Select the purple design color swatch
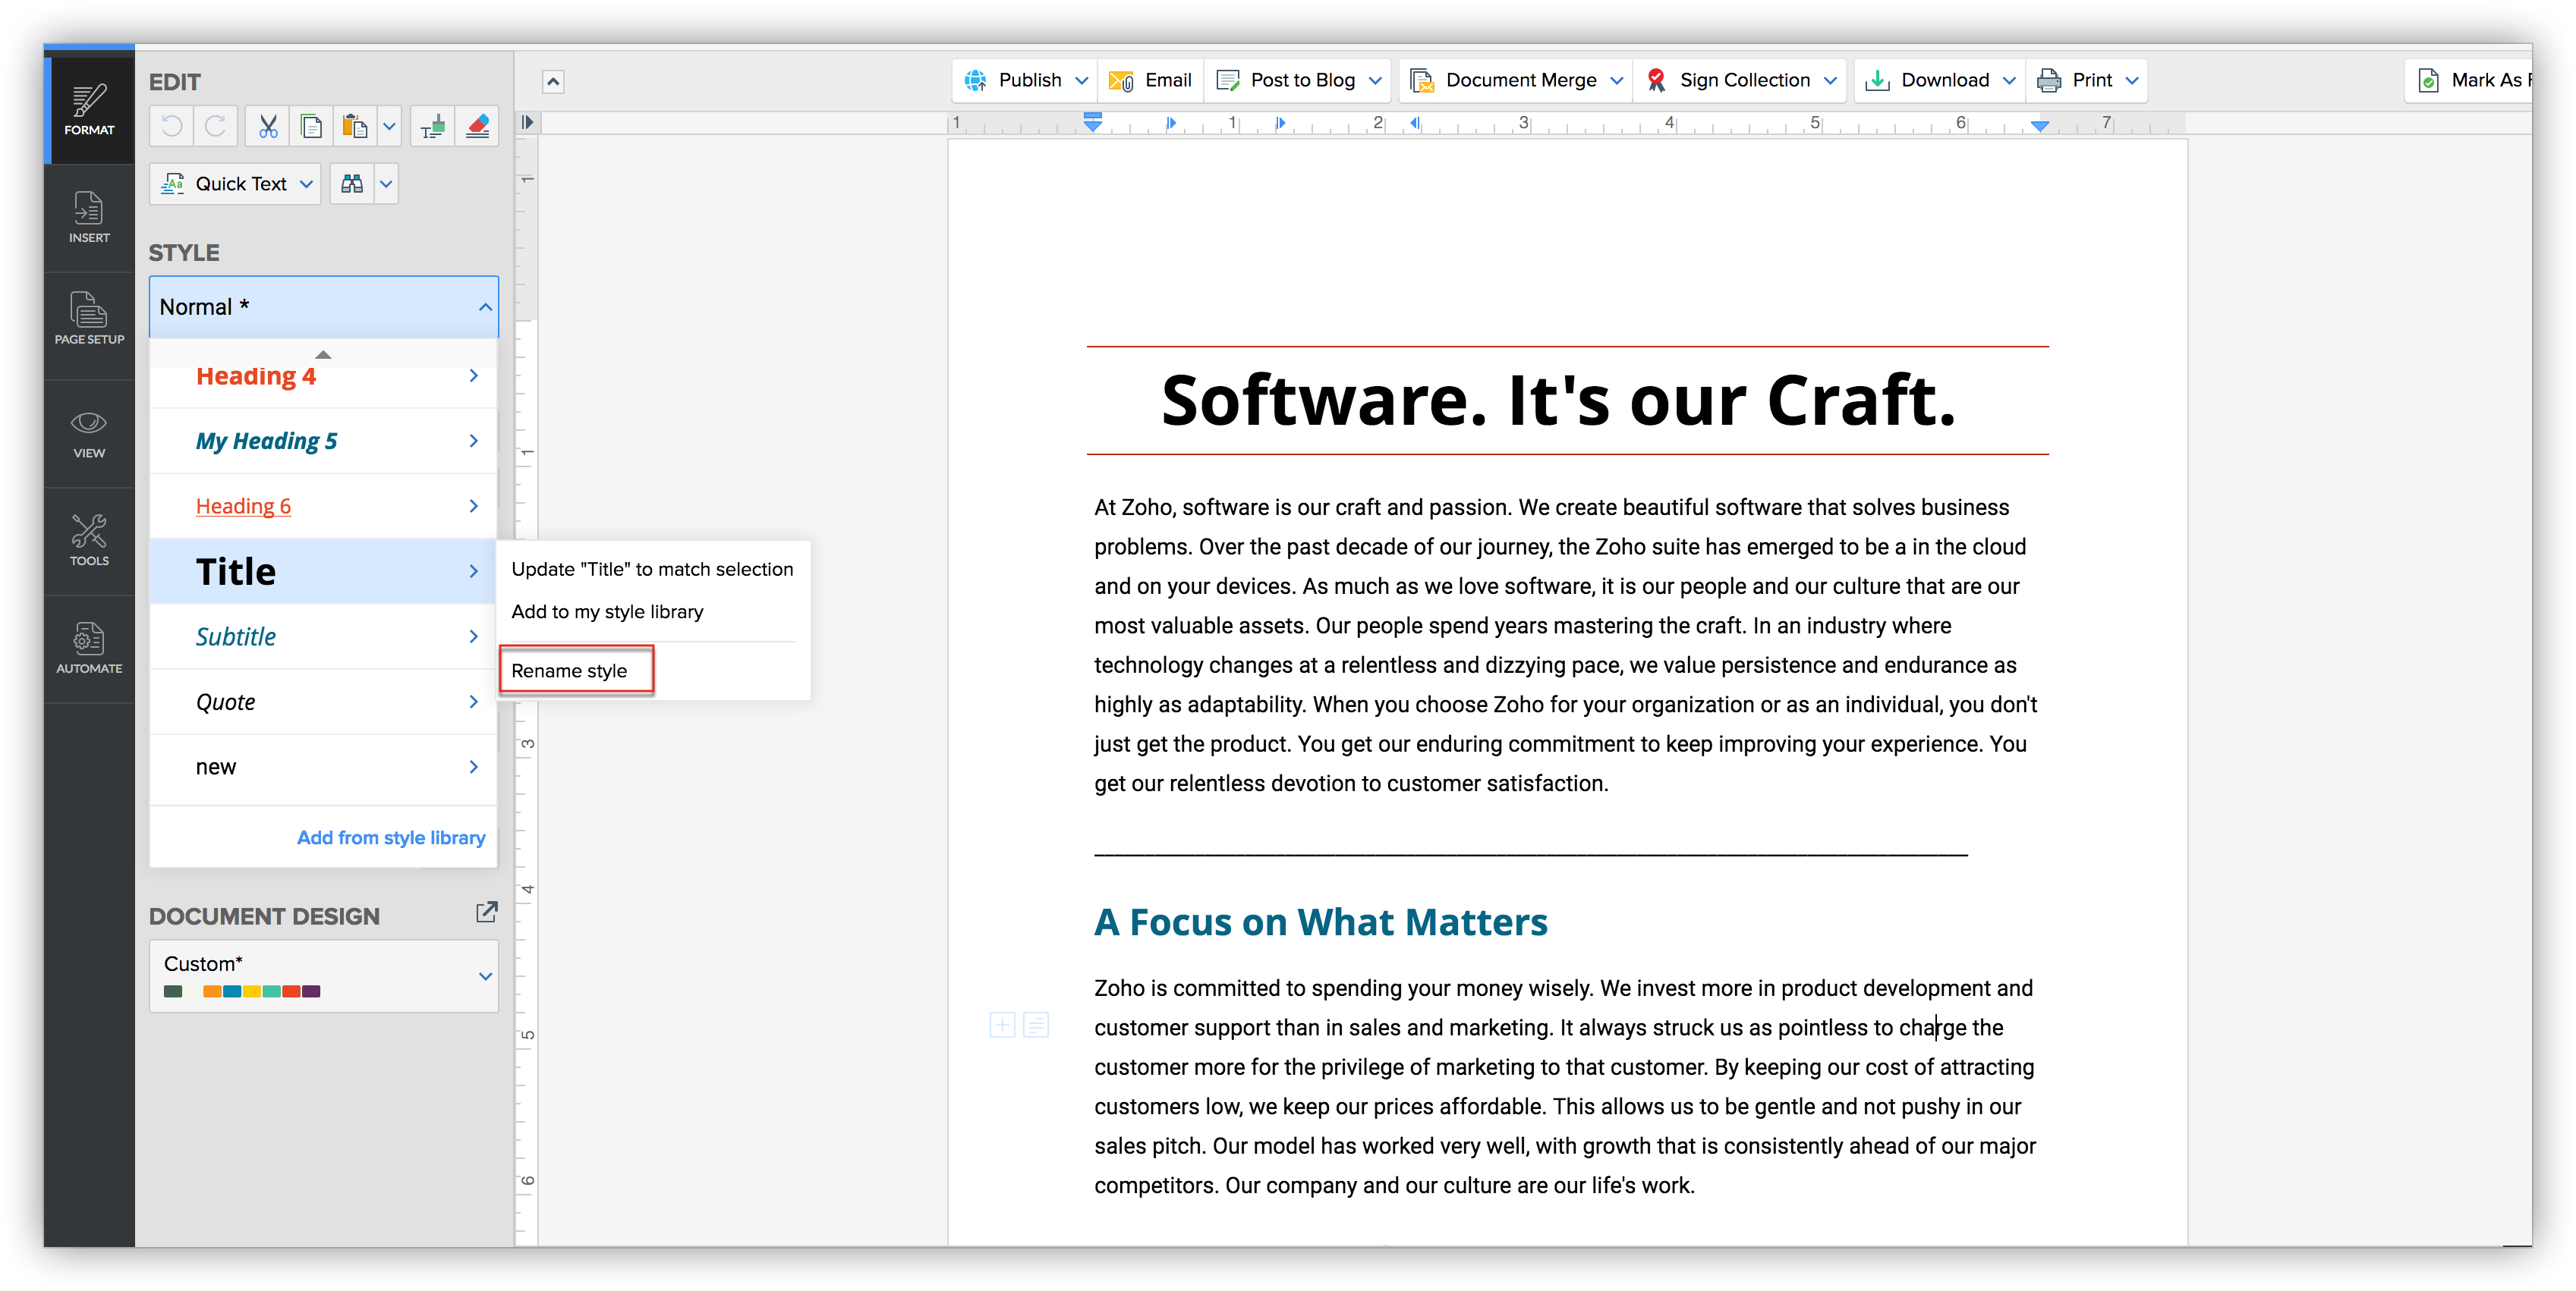The width and height of the screenshot is (2576, 1291). [311, 991]
